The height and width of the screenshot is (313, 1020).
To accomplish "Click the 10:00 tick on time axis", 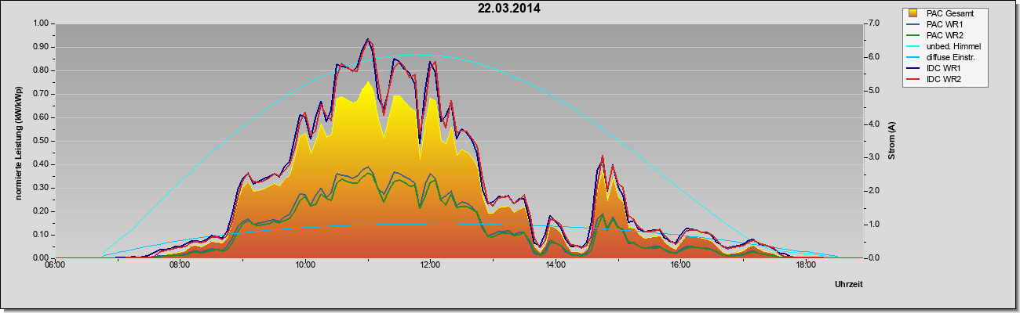I will [305, 265].
